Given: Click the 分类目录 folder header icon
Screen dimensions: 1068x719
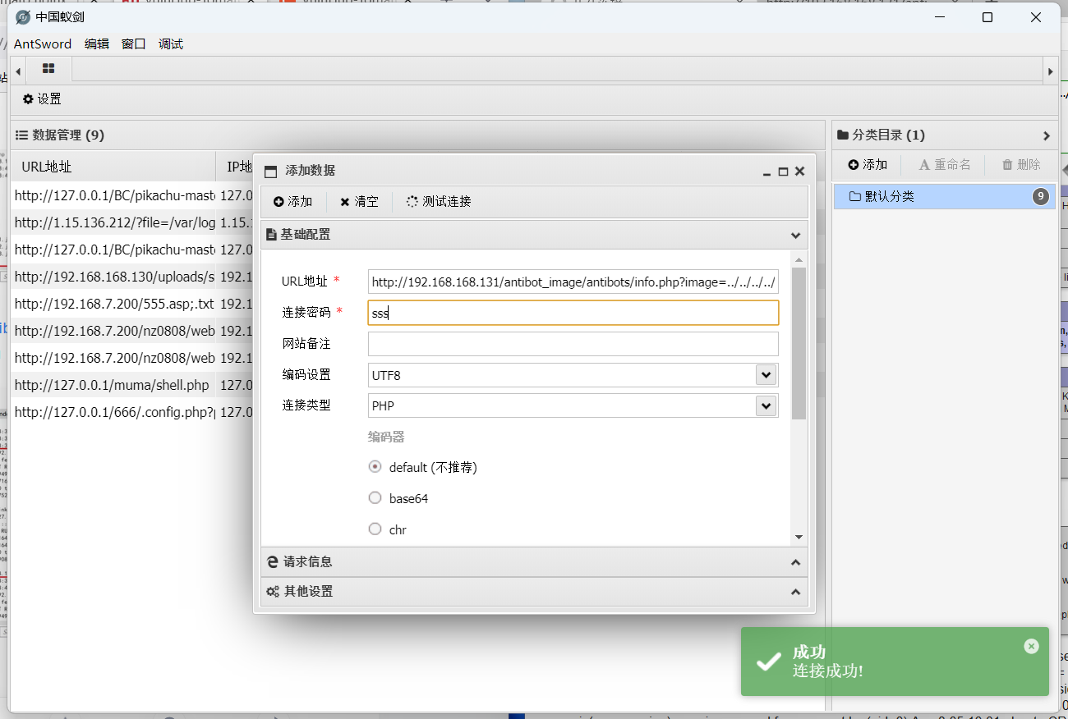Looking at the screenshot, I should (x=842, y=135).
